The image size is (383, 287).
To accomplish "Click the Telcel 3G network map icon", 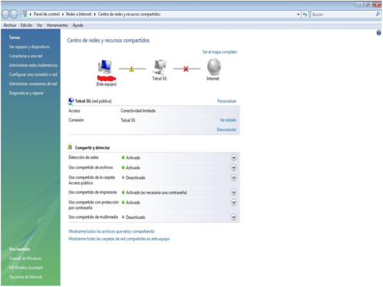I will [x=160, y=67].
